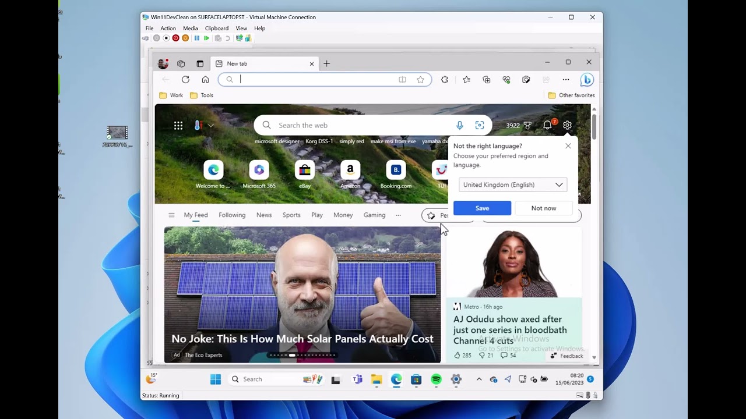The width and height of the screenshot is (746, 419).
Task: Open Edge tab actions menu icon
Action: 200,63
